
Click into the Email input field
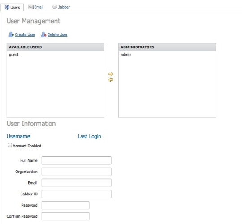[x=76, y=183]
